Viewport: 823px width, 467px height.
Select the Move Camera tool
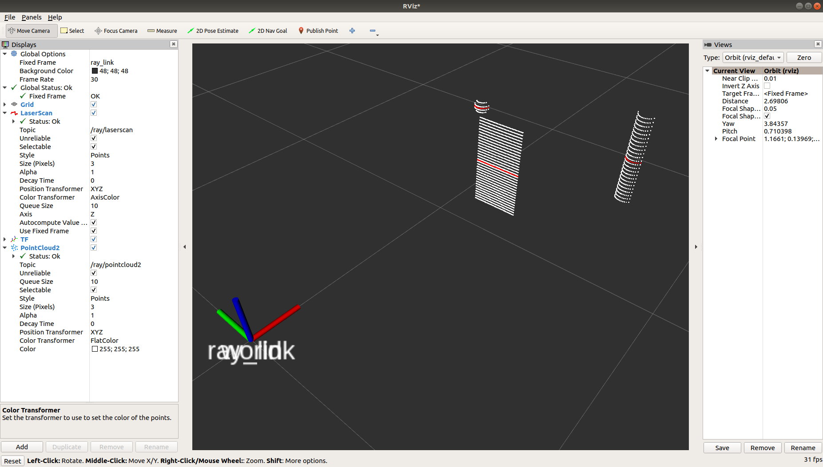click(x=29, y=31)
